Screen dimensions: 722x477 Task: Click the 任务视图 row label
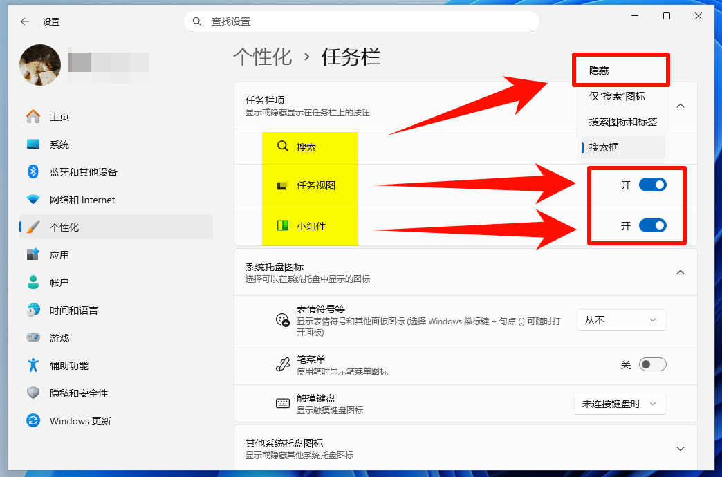coord(316,185)
